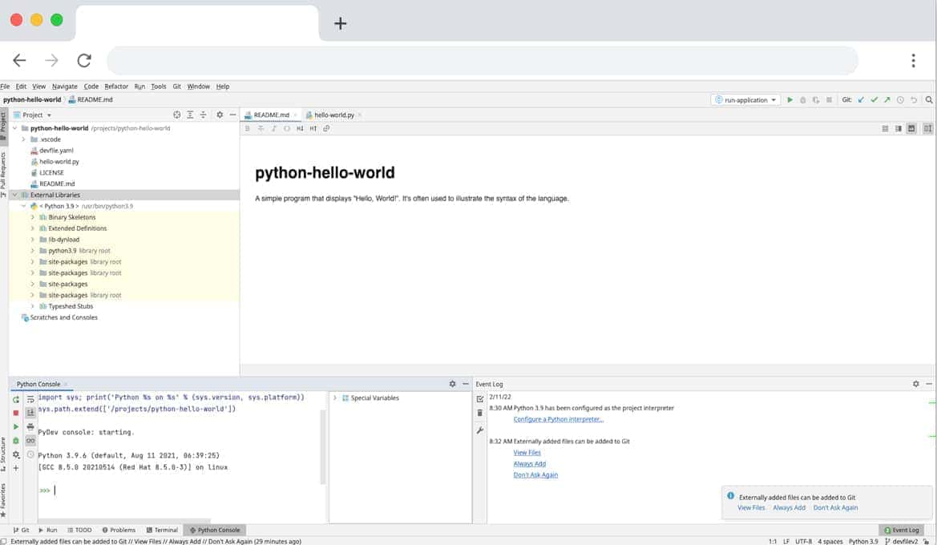Click the Configure a Python interpreter link
The height and width of the screenshot is (545, 937).
click(558, 419)
